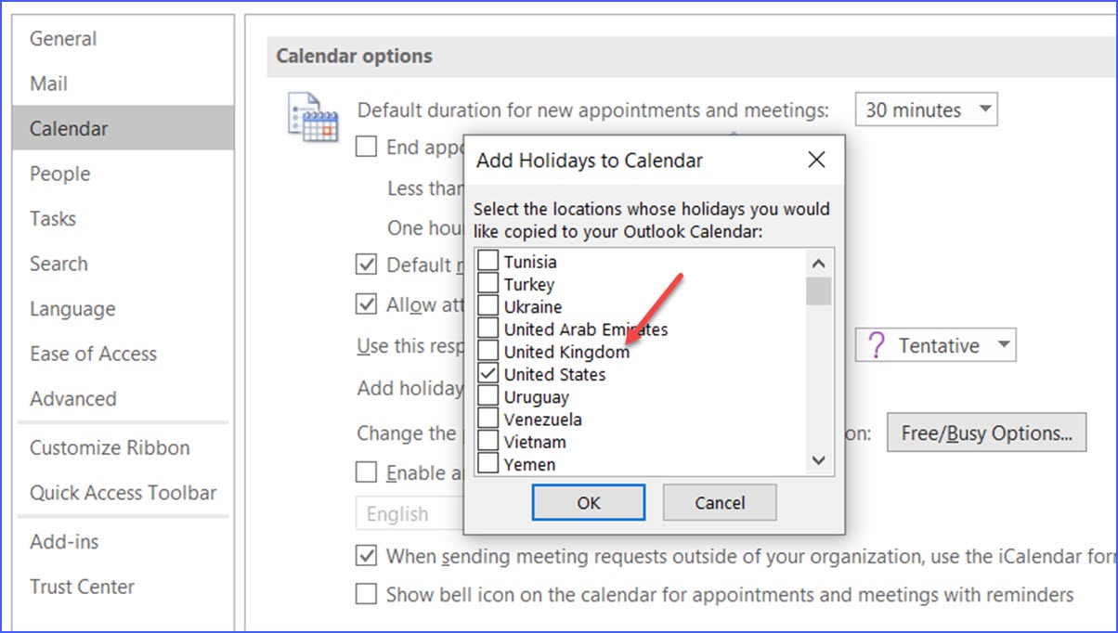Open Free/Busy Options
Image resolution: width=1118 pixels, height=633 pixels.
point(986,433)
